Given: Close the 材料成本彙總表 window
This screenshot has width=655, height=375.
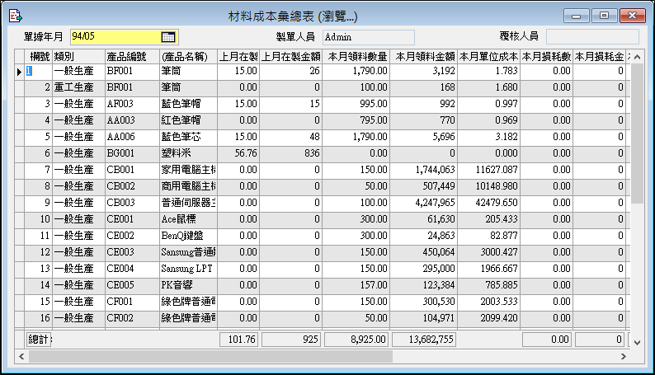Looking at the screenshot, I should pos(633,16).
